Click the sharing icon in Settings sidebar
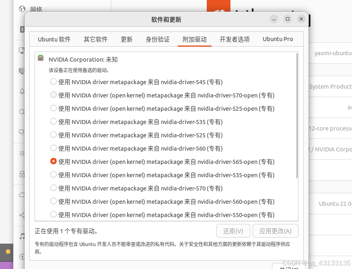Screen dimensions: 352x269 (x=22, y=215)
